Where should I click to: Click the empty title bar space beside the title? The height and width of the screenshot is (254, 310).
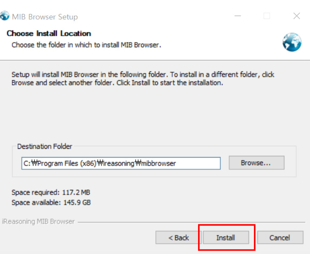click(155, 16)
